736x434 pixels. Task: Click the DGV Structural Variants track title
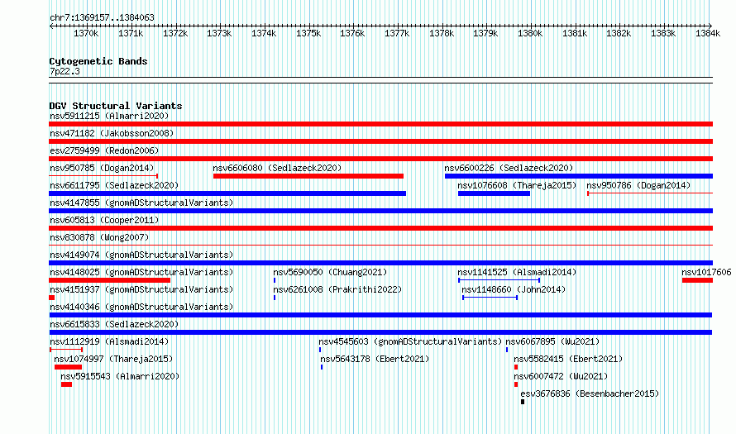(x=116, y=106)
